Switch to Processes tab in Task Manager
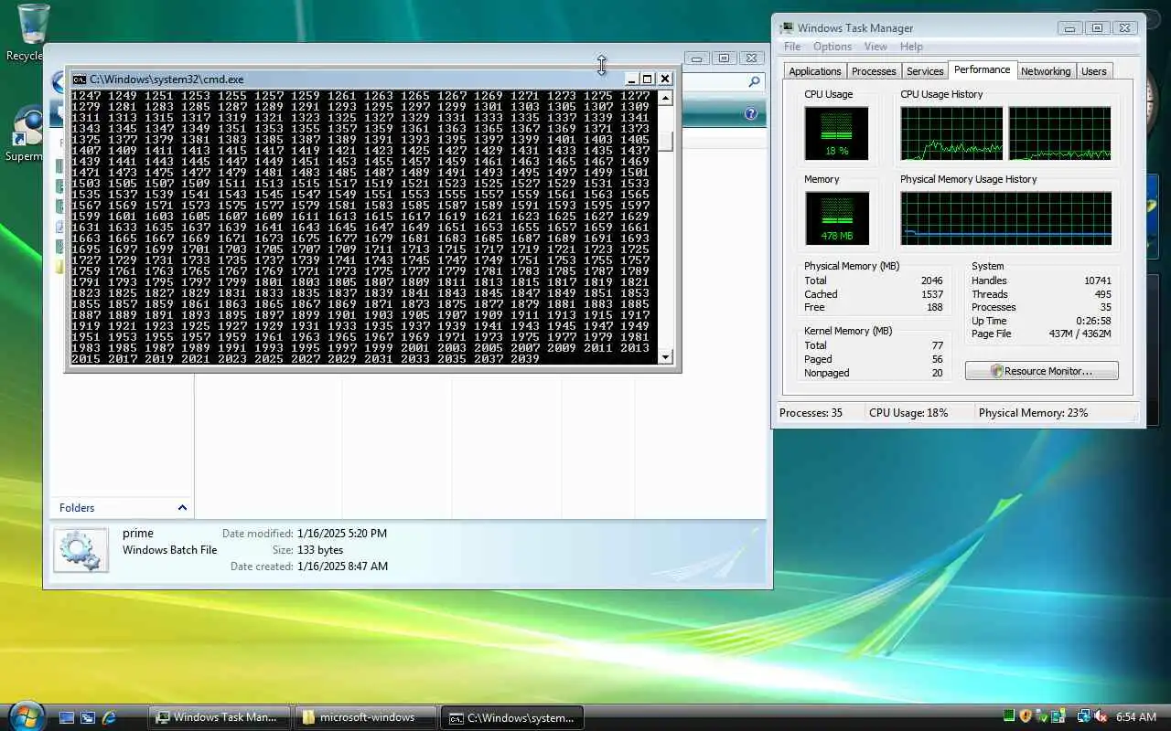 click(x=874, y=71)
